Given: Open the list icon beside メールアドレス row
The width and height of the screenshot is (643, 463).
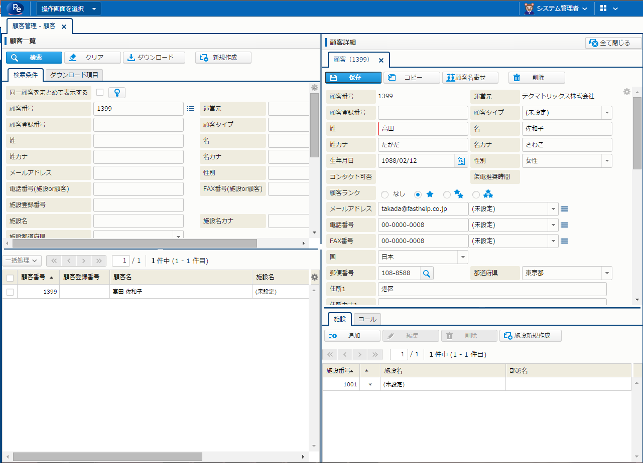Looking at the screenshot, I should (x=564, y=209).
